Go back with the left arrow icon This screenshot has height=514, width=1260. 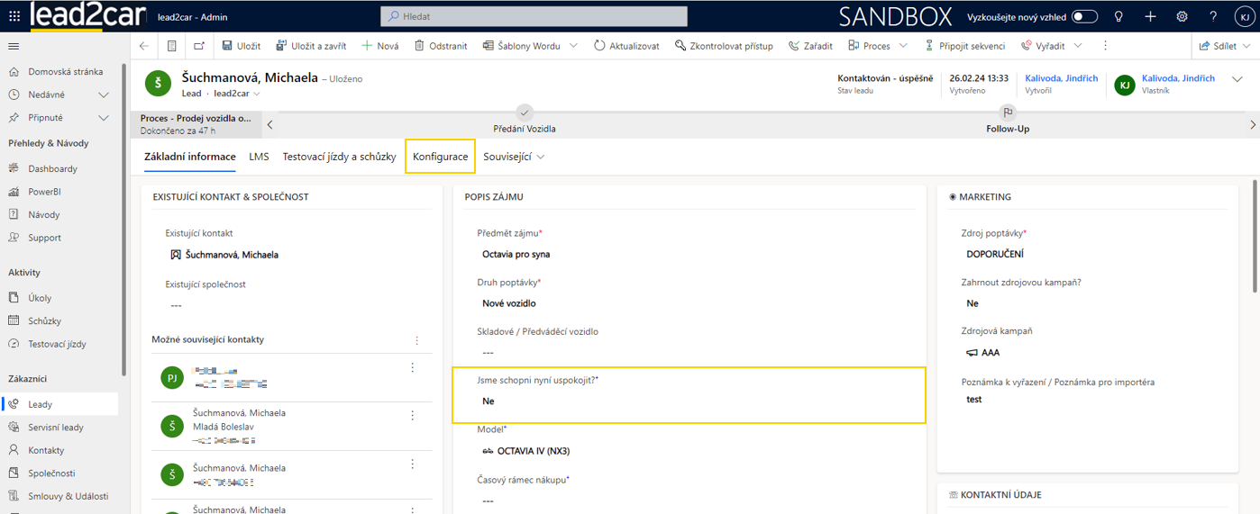[x=144, y=46]
